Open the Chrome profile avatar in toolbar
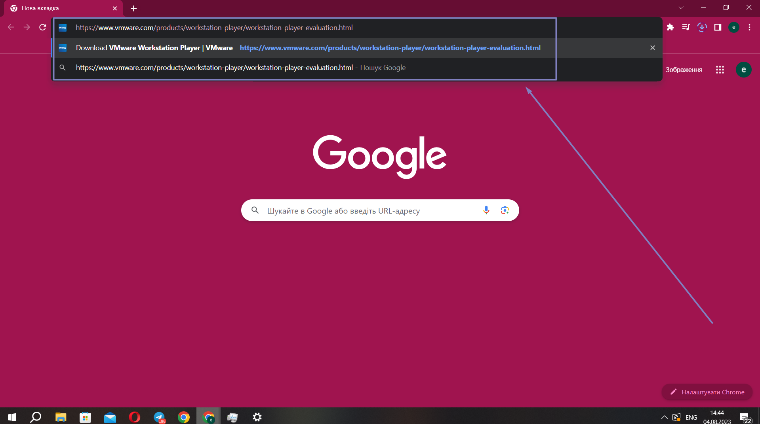The width and height of the screenshot is (760, 424). coord(734,27)
